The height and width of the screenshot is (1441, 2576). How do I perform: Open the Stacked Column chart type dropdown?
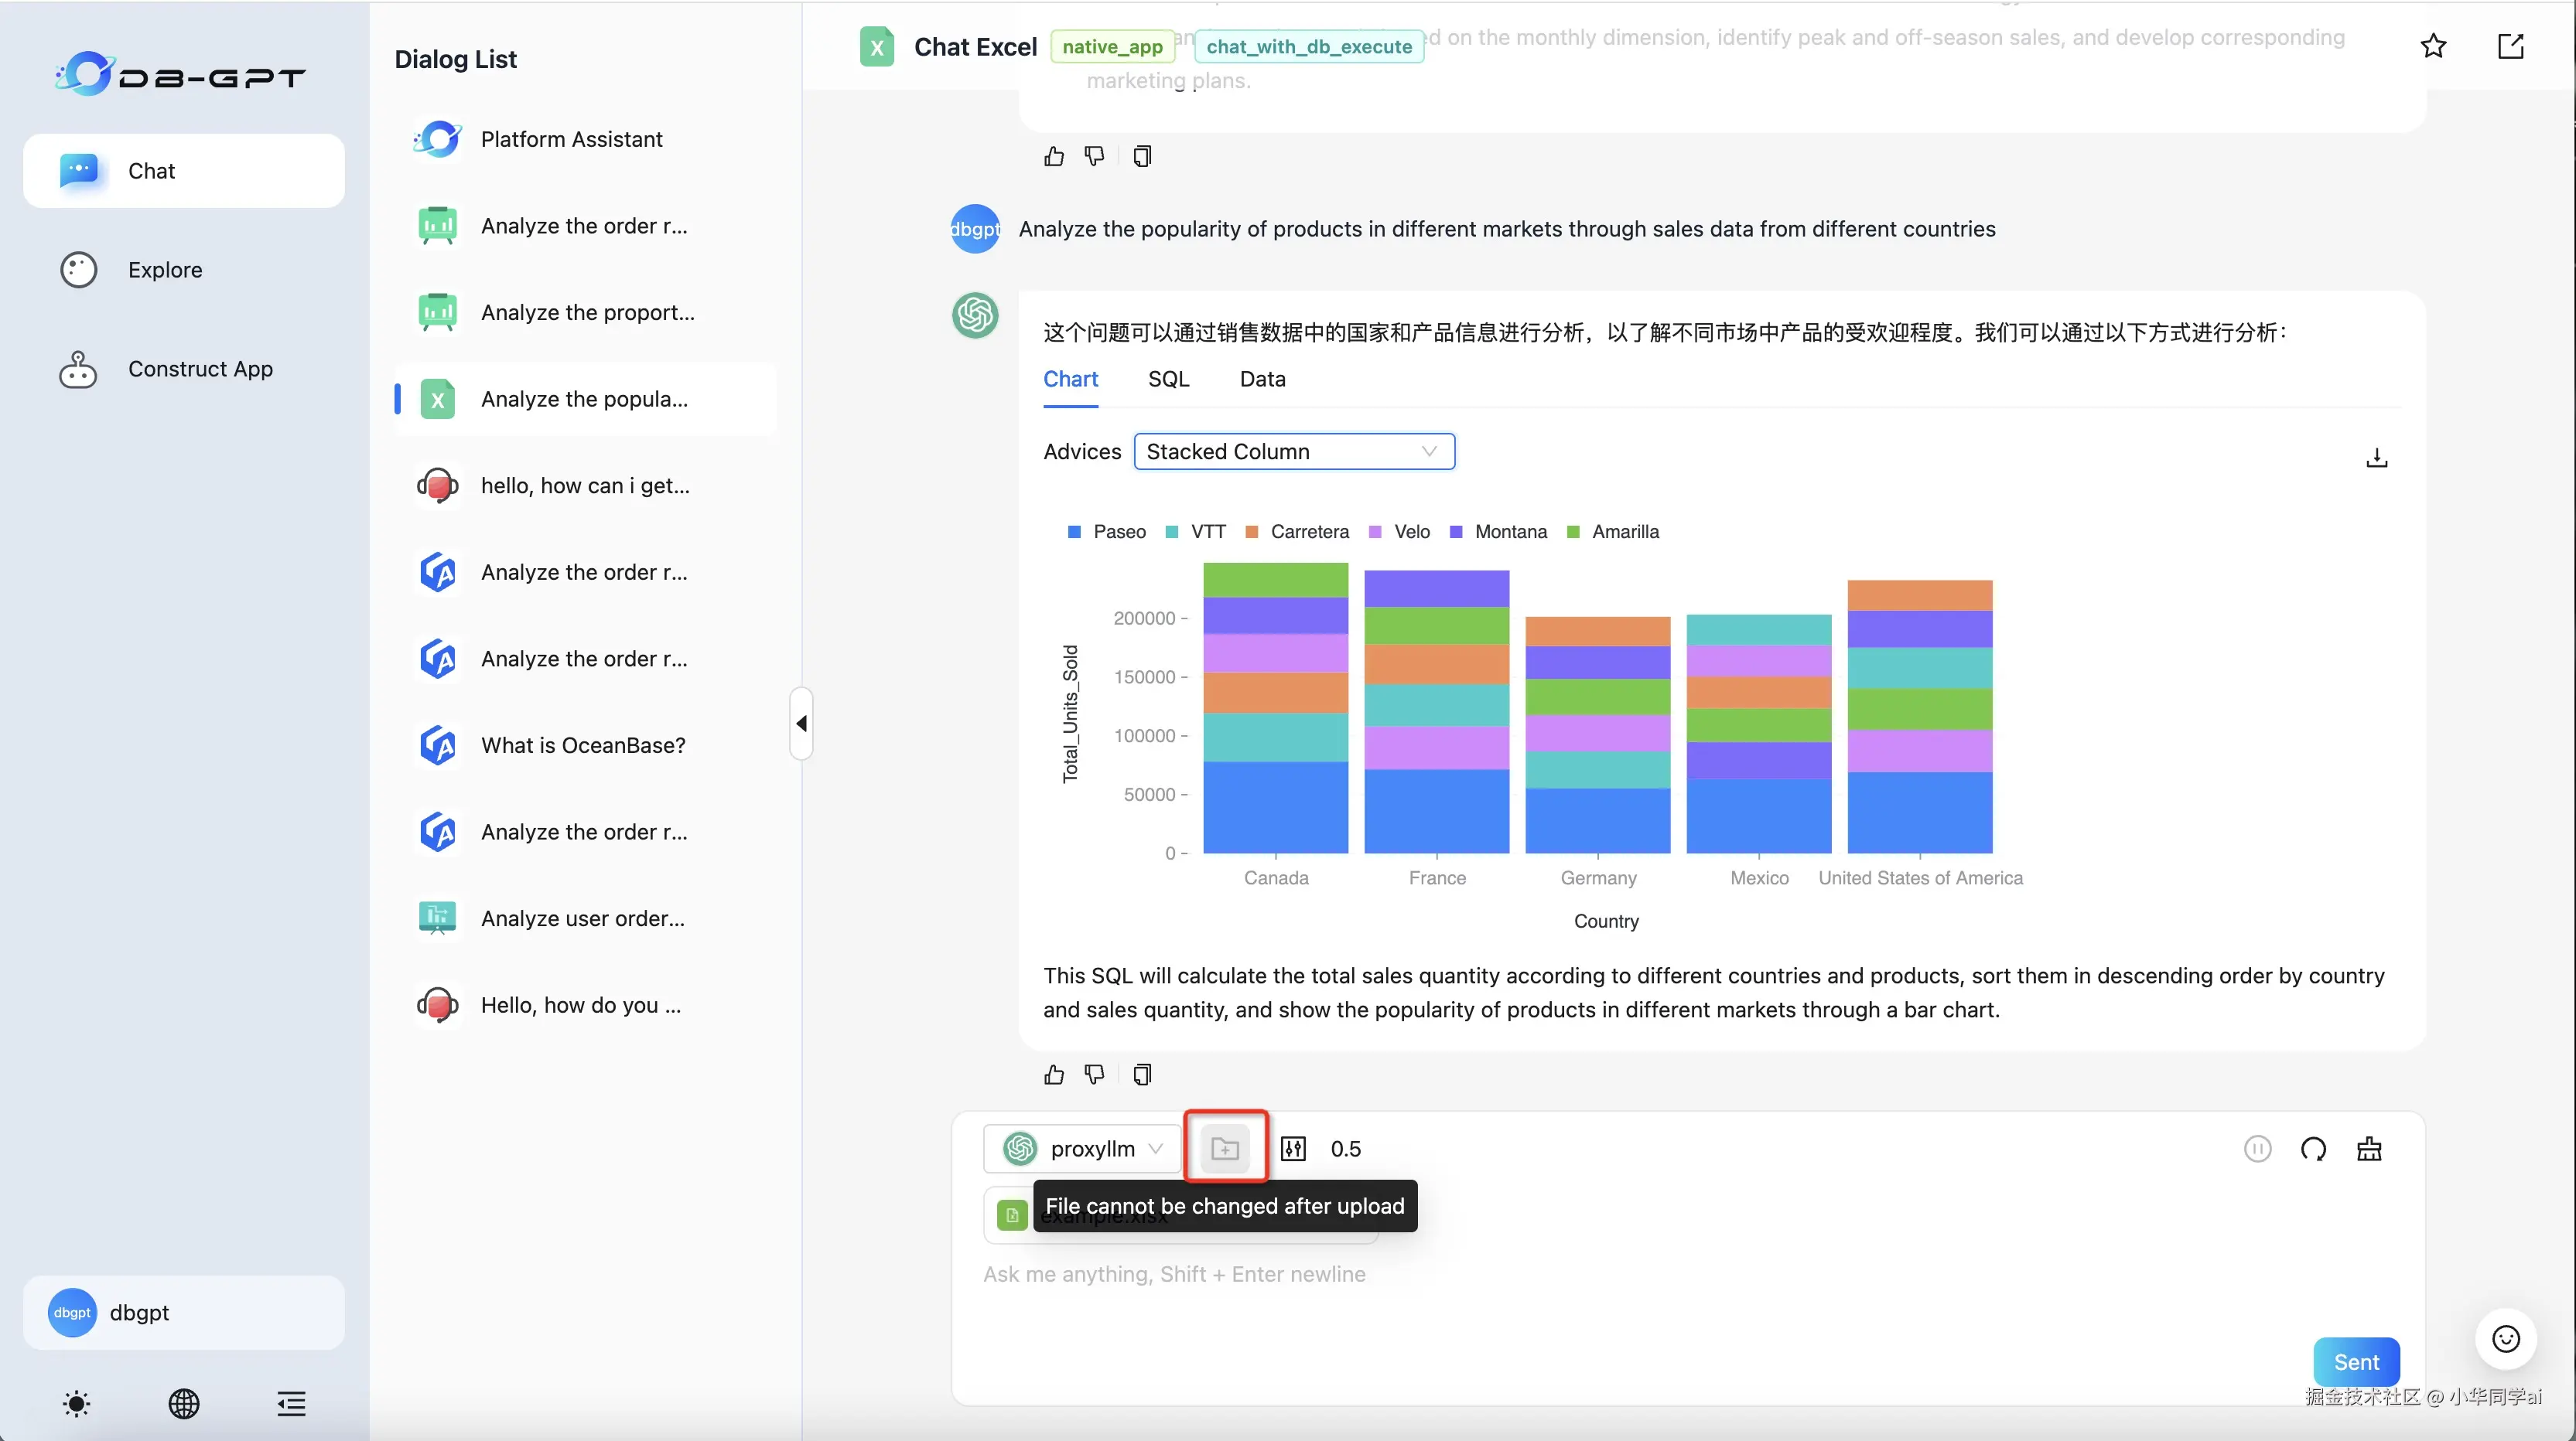(1294, 451)
